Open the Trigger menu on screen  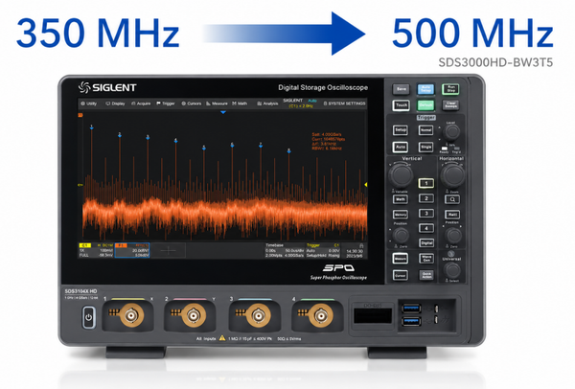point(166,103)
